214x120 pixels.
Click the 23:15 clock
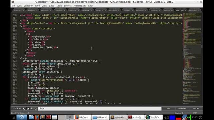point(195,117)
